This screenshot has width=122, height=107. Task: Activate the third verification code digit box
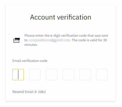52,75
